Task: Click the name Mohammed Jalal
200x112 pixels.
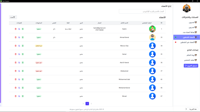Action: click(x=124, y=79)
